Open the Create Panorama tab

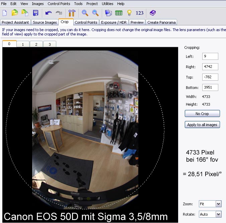[161, 22]
